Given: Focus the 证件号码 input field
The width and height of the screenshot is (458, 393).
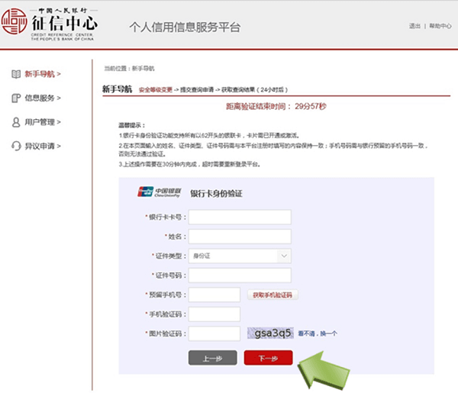Looking at the screenshot, I should click(240, 275).
